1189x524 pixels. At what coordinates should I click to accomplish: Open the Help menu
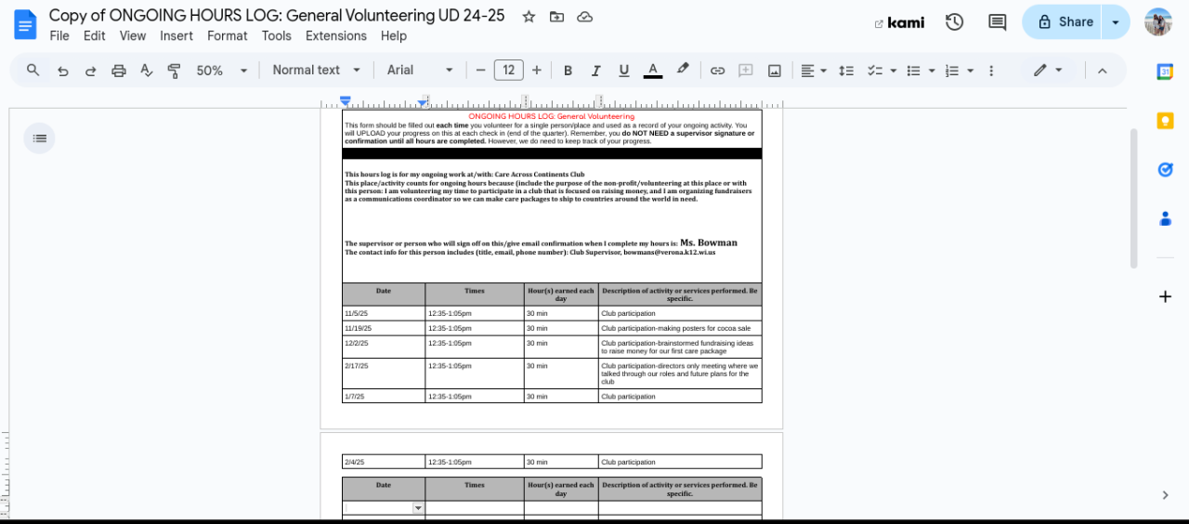[394, 36]
